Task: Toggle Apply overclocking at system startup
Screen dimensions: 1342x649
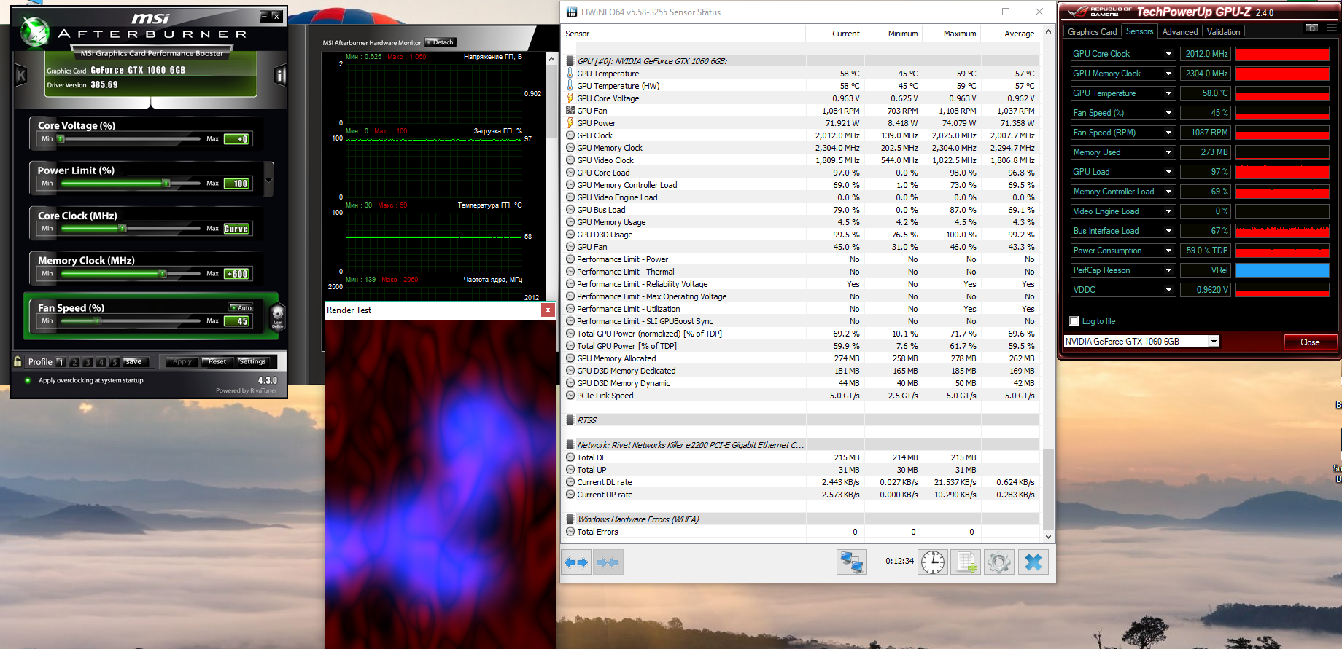Action: (x=28, y=380)
